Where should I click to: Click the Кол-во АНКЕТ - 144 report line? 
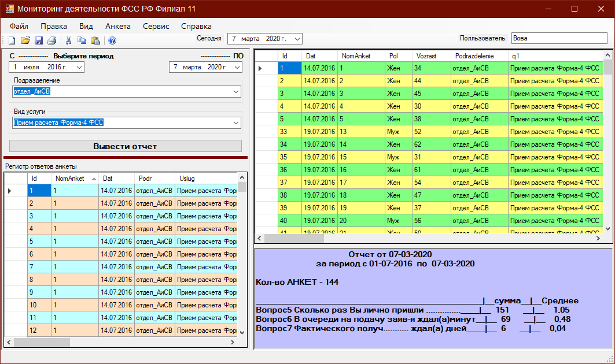tap(297, 282)
